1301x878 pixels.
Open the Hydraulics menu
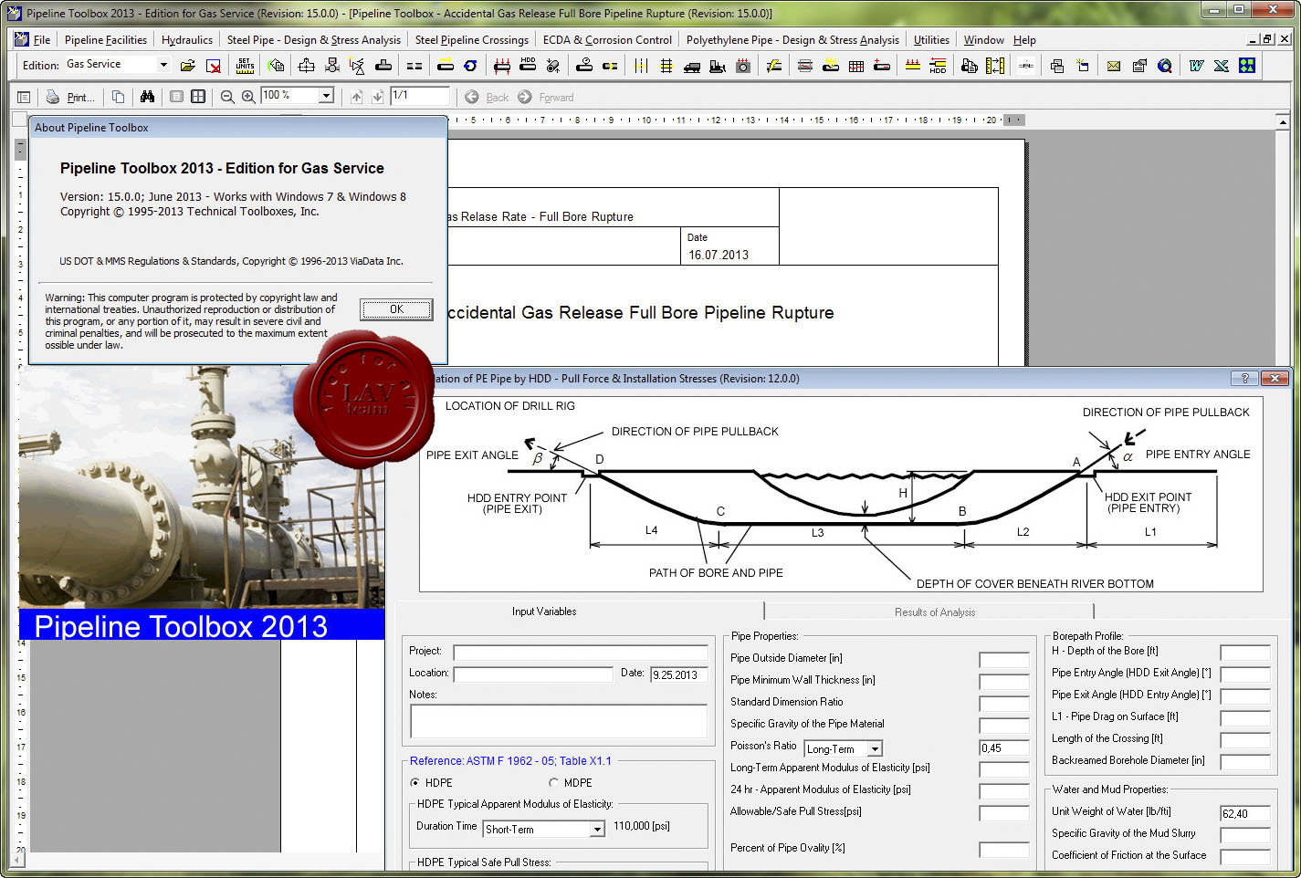[x=186, y=40]
